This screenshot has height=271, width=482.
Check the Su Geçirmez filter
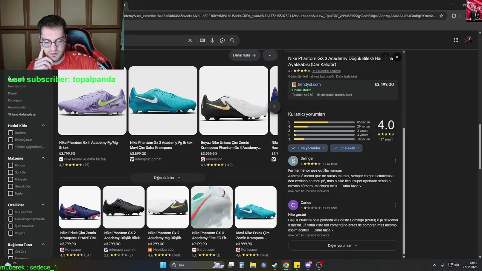click(x=11, y=212)
